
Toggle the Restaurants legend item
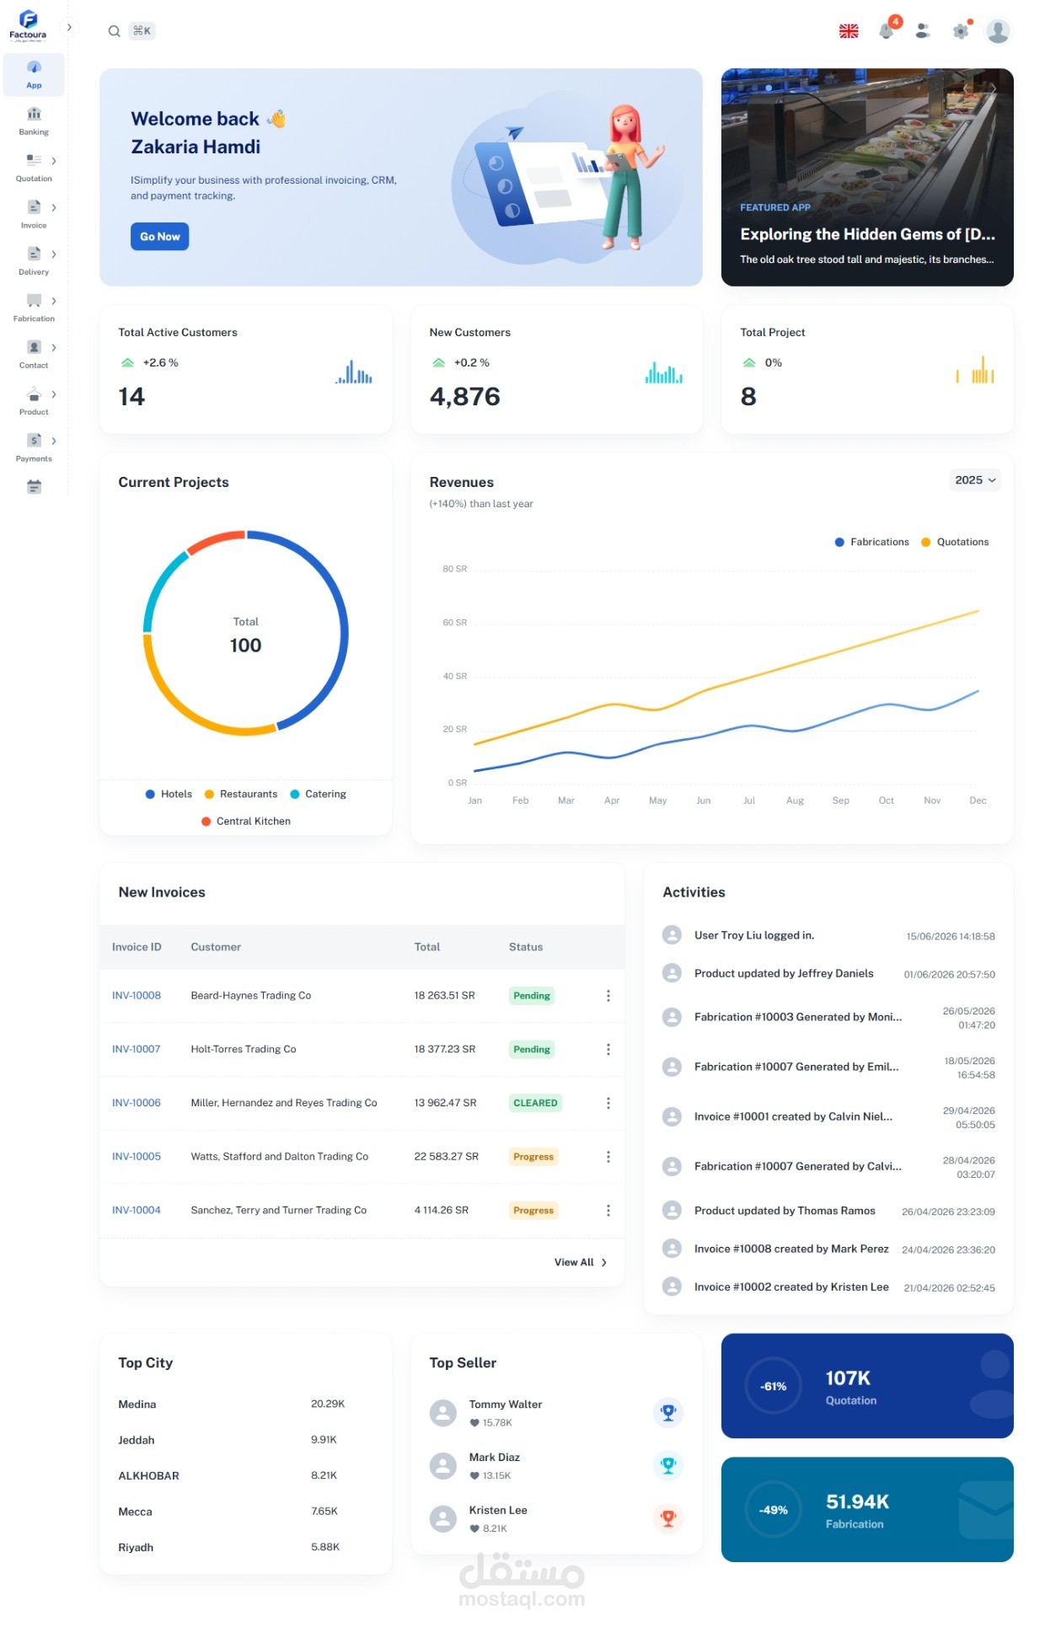point(241,794)
